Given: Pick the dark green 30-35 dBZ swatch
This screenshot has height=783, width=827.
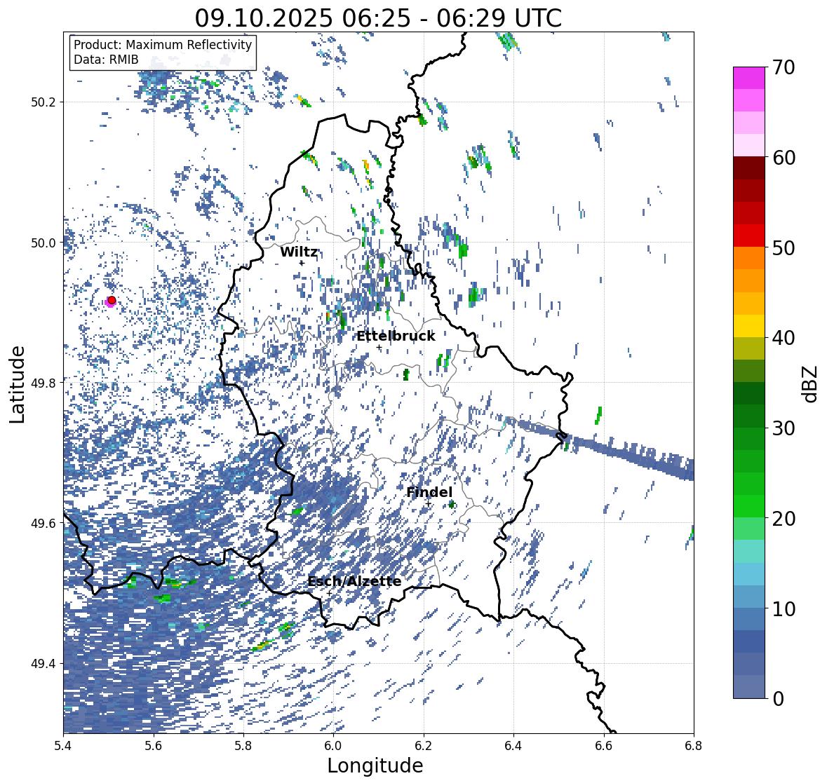Looking at the screenshot, I should [749, 393].
